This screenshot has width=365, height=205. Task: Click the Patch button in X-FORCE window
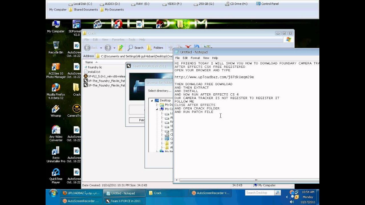click(x=137, y=120)
